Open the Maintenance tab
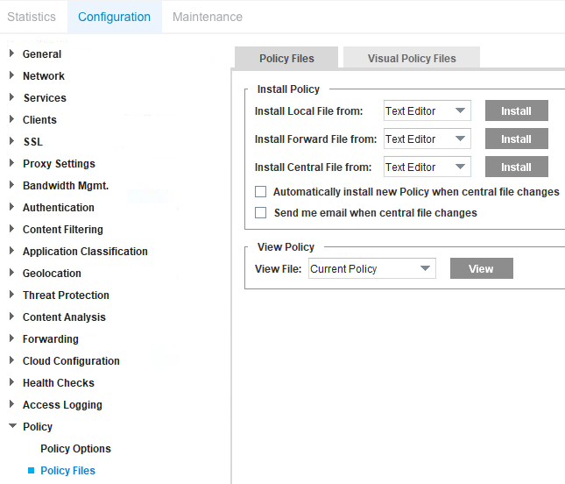The height and width of the screenshot is (484, 565). point(208,17)
